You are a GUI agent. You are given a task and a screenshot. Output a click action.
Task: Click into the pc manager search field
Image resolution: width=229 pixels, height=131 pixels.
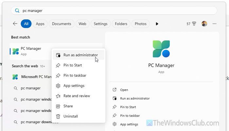(x=114, y=10)
